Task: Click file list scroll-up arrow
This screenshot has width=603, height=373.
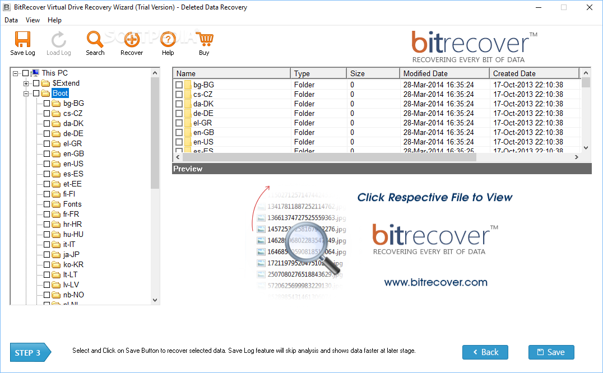Action: pos(586,73)
